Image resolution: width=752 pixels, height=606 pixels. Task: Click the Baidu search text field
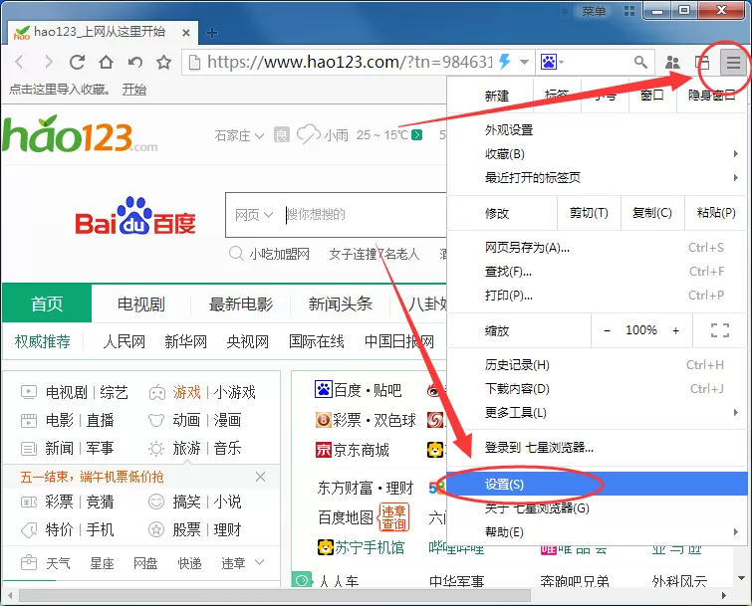(365, 215)
